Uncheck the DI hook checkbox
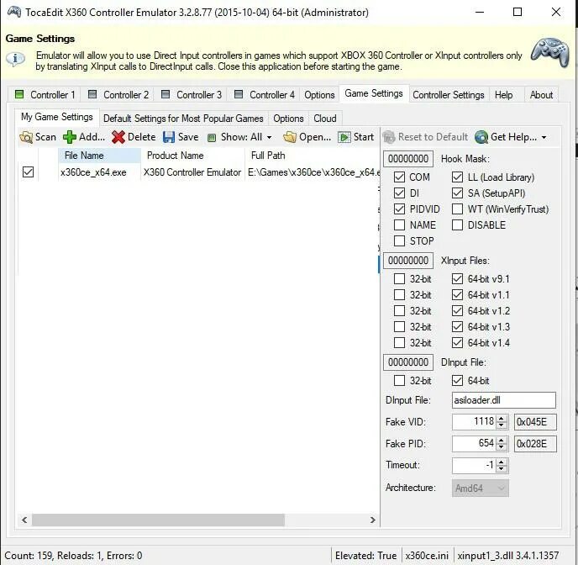The width and height of the screenshot is (578, 565). pos(399,193)
